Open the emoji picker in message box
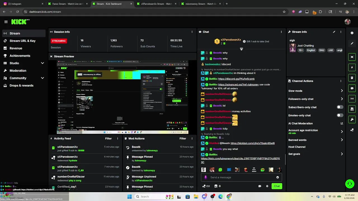 tap(277, 177)
